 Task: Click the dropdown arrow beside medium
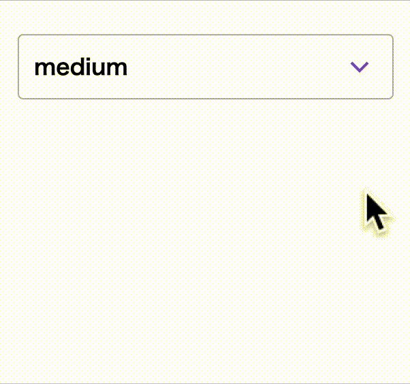[x=359, y=67]
